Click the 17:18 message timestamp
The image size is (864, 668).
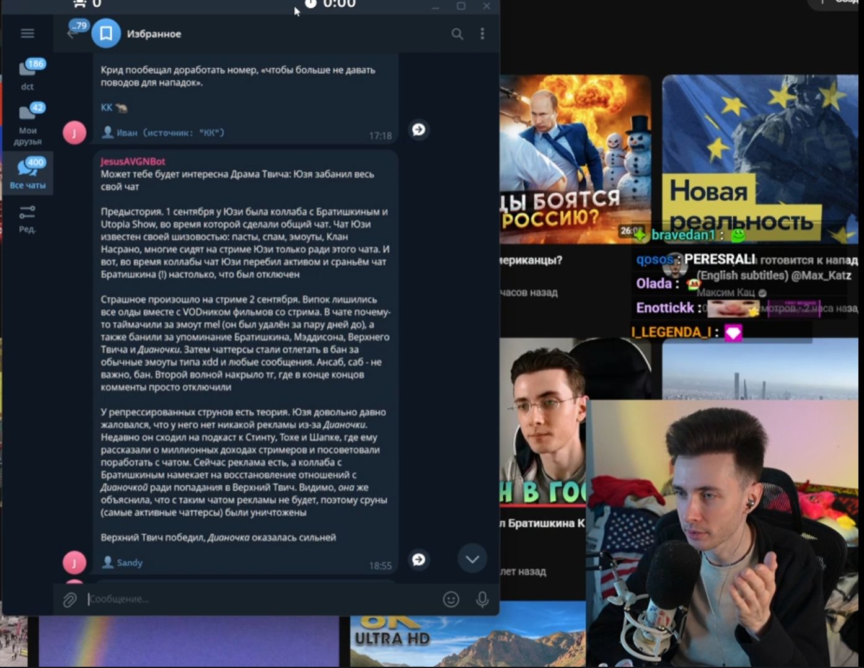380,136
